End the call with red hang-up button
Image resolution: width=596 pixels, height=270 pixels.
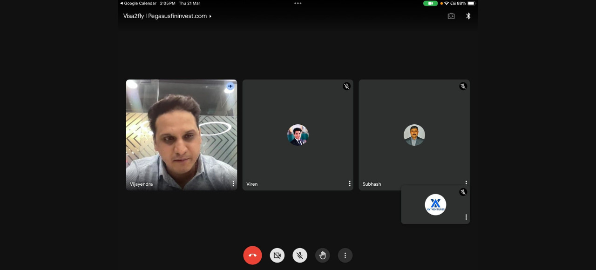252,255
